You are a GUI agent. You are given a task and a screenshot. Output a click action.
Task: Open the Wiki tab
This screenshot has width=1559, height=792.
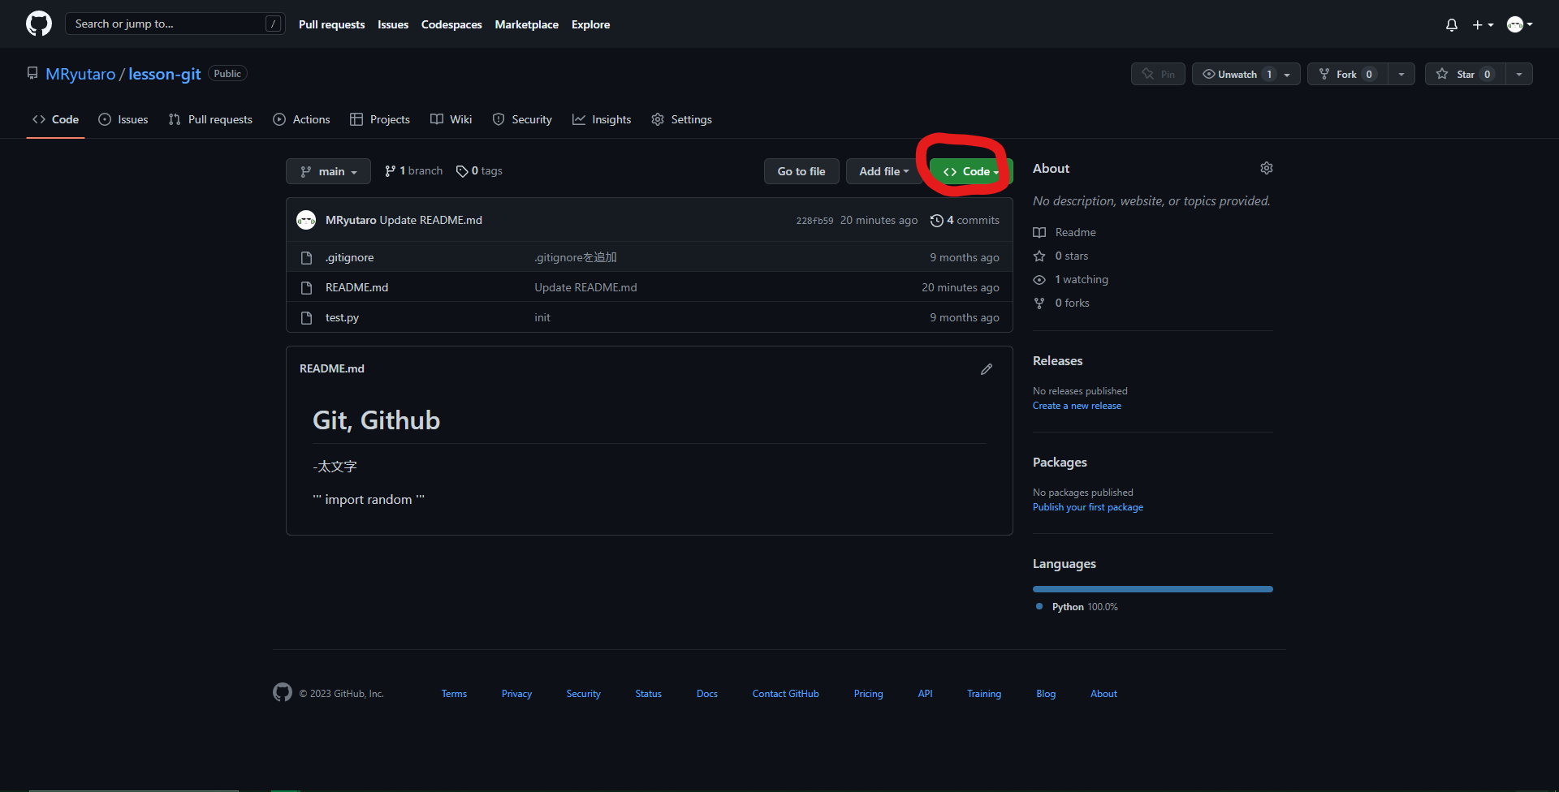451,119
